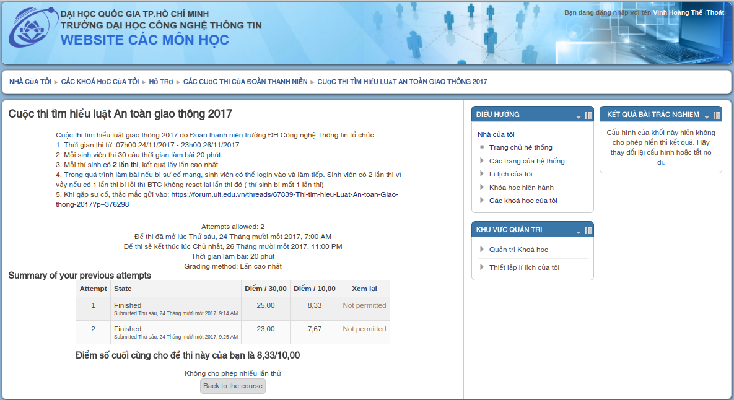Expand Lí lịch của tôi in navigation

(x=483, y=174)
